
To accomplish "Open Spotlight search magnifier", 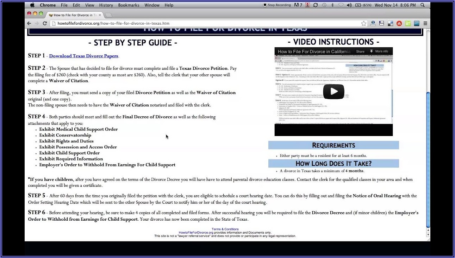I will tap(423, 5).
